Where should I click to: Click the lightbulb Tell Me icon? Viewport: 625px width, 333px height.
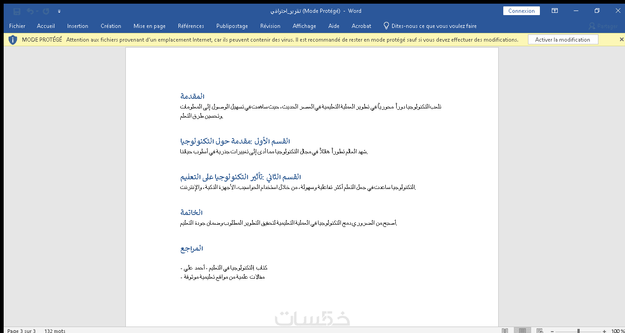386,26
